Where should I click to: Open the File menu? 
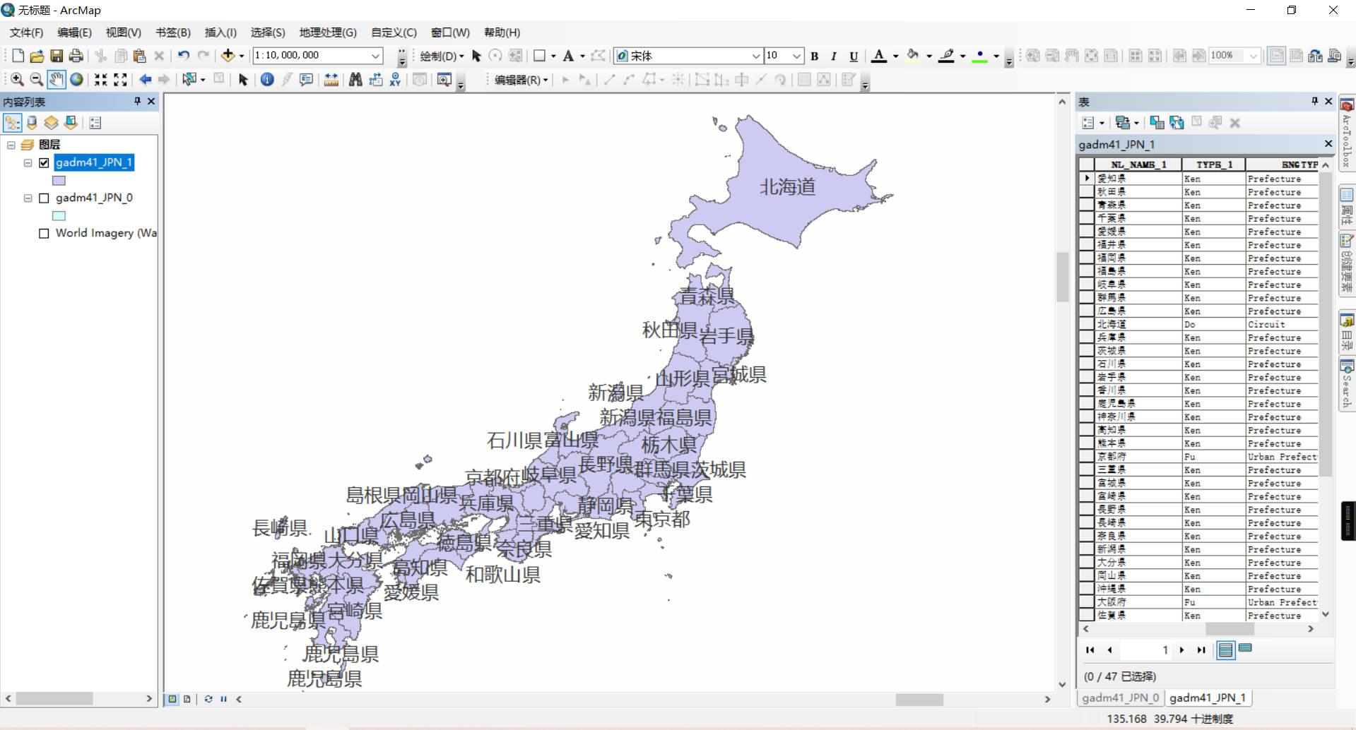26,32
